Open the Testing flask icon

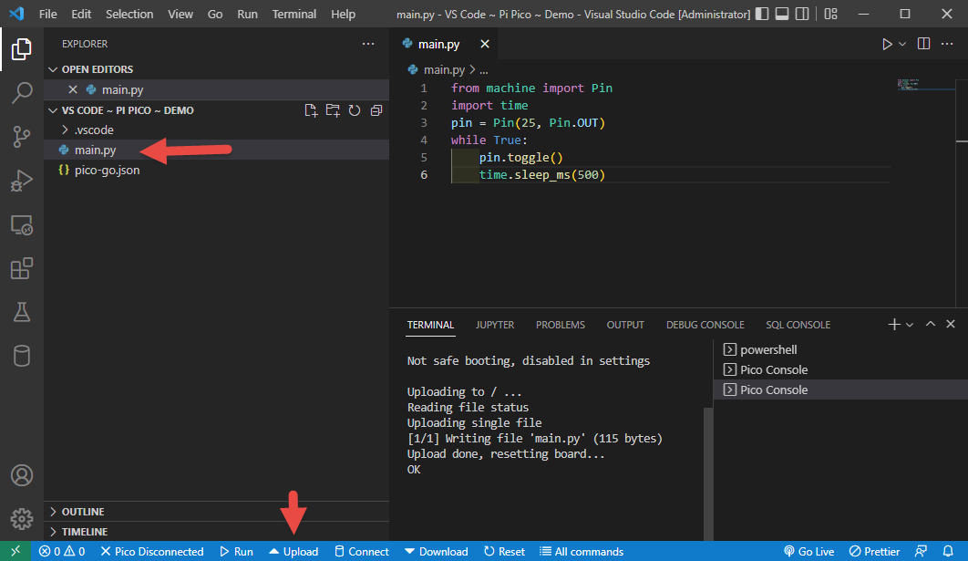pyautogui.click(x=21, y=312)
